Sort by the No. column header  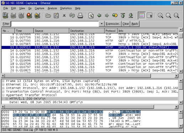point(8,31)
